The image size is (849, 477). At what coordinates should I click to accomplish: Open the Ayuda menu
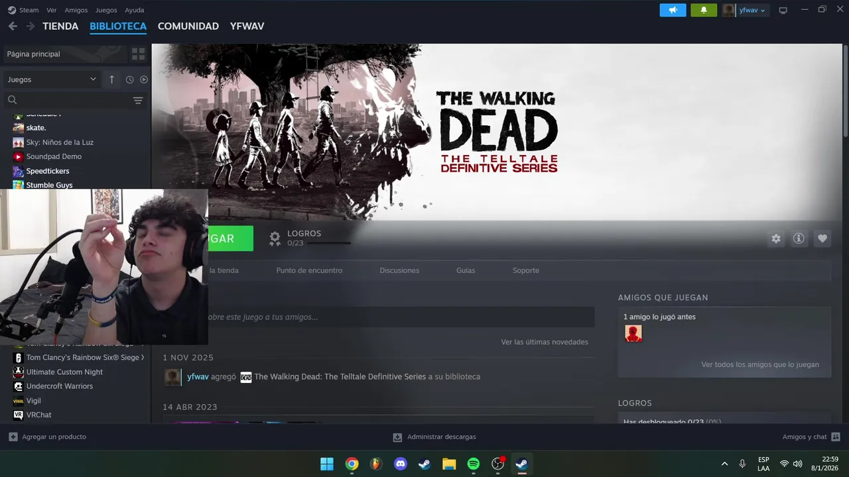pos(135,10)
